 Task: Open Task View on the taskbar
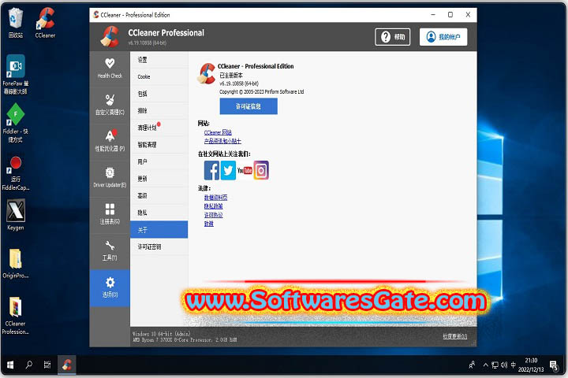47,365
